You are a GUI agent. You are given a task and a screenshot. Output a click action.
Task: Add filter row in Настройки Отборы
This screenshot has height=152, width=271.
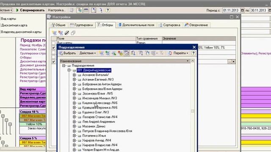tap(54, 33)
